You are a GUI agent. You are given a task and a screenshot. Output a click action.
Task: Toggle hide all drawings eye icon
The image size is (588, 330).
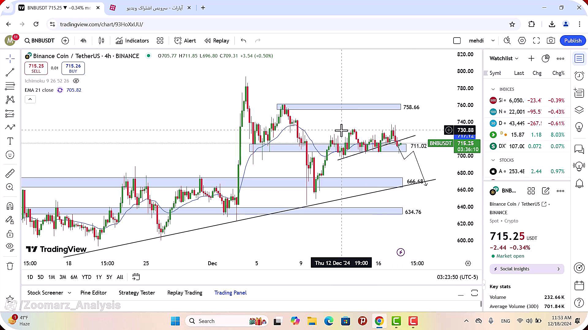[x=10, y=247]
